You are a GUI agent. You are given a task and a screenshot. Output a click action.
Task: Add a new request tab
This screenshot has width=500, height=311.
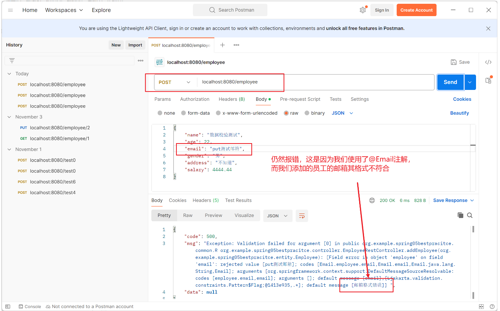coord(222,45)
